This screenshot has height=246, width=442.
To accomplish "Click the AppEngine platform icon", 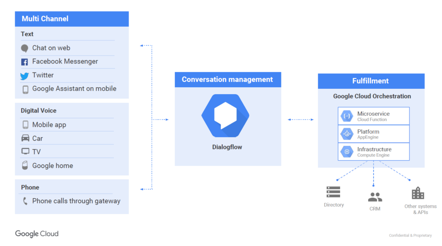I will (347, 134).
